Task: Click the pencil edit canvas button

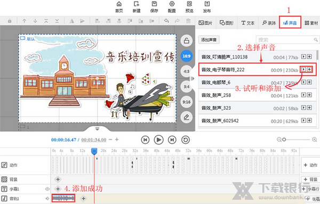Action: 186,117
